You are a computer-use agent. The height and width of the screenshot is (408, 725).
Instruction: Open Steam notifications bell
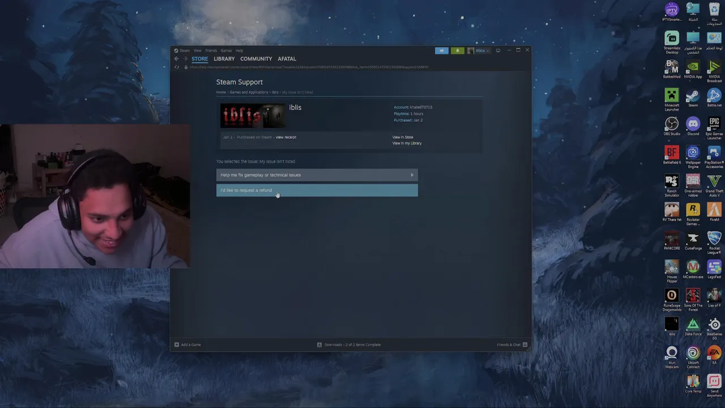pyautogui.click(x=457, y=50)
